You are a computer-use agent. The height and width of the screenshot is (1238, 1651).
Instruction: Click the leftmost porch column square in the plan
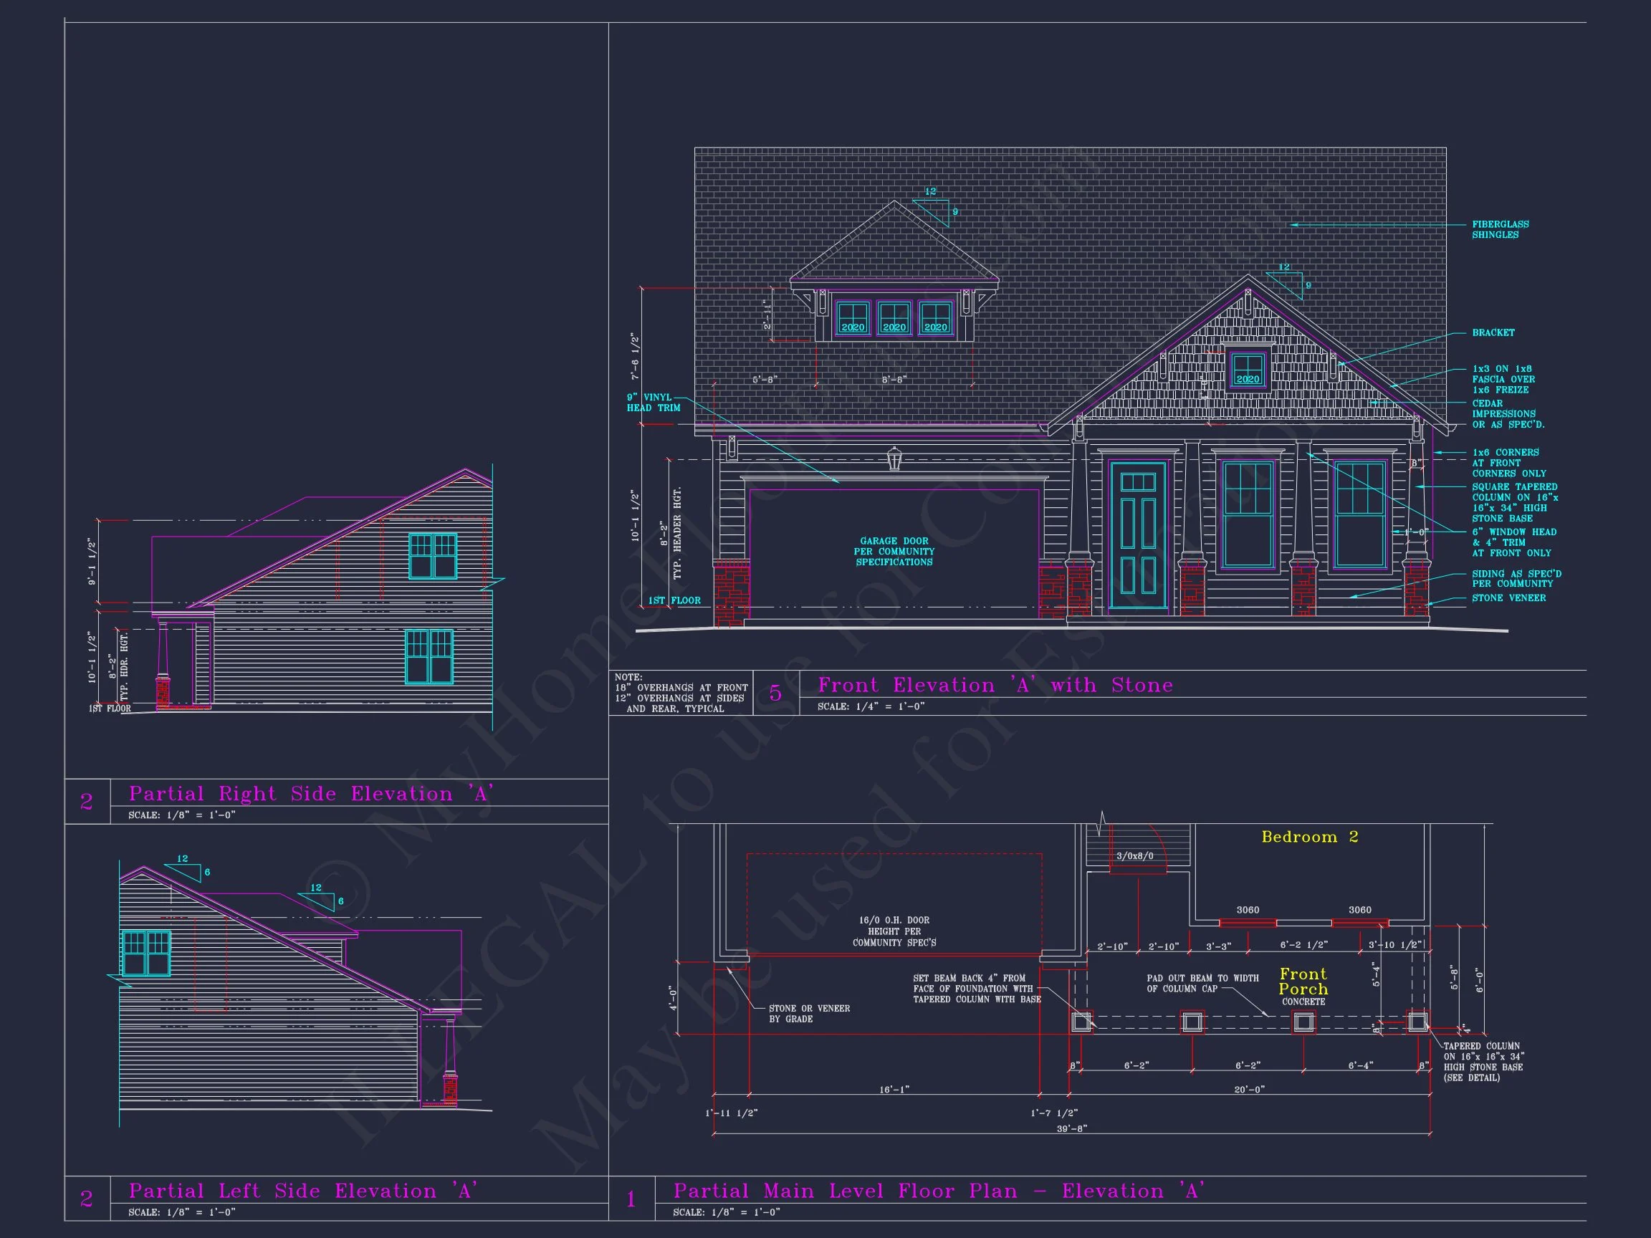[x=1081, y=1022]
